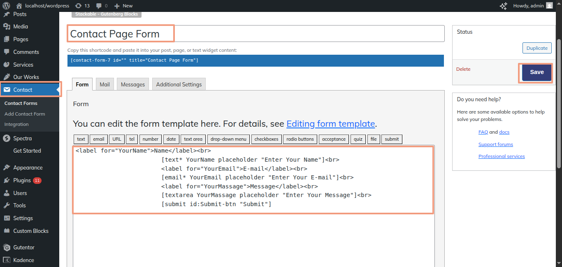562x267 pixels.
Task: Insert radio buttons tag into form
Action: (300, 139)
